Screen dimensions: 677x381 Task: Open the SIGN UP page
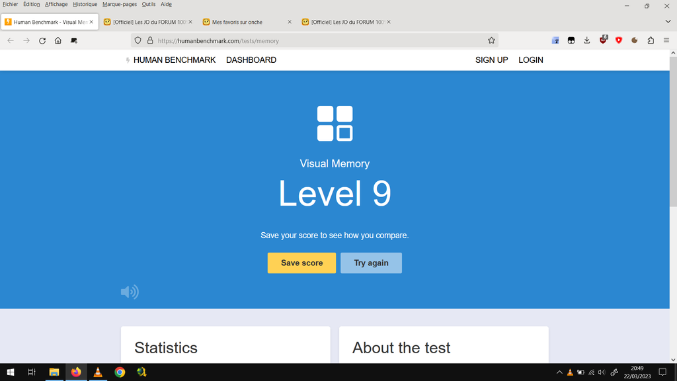(x=491, y=60)
